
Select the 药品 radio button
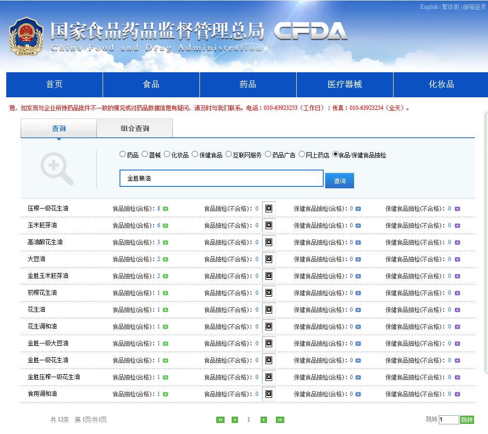[x=123, y=154]
